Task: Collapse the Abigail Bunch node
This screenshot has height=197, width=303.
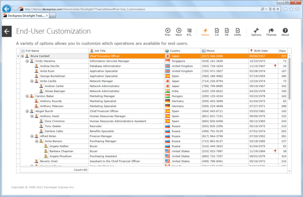Action: [27, 111]
